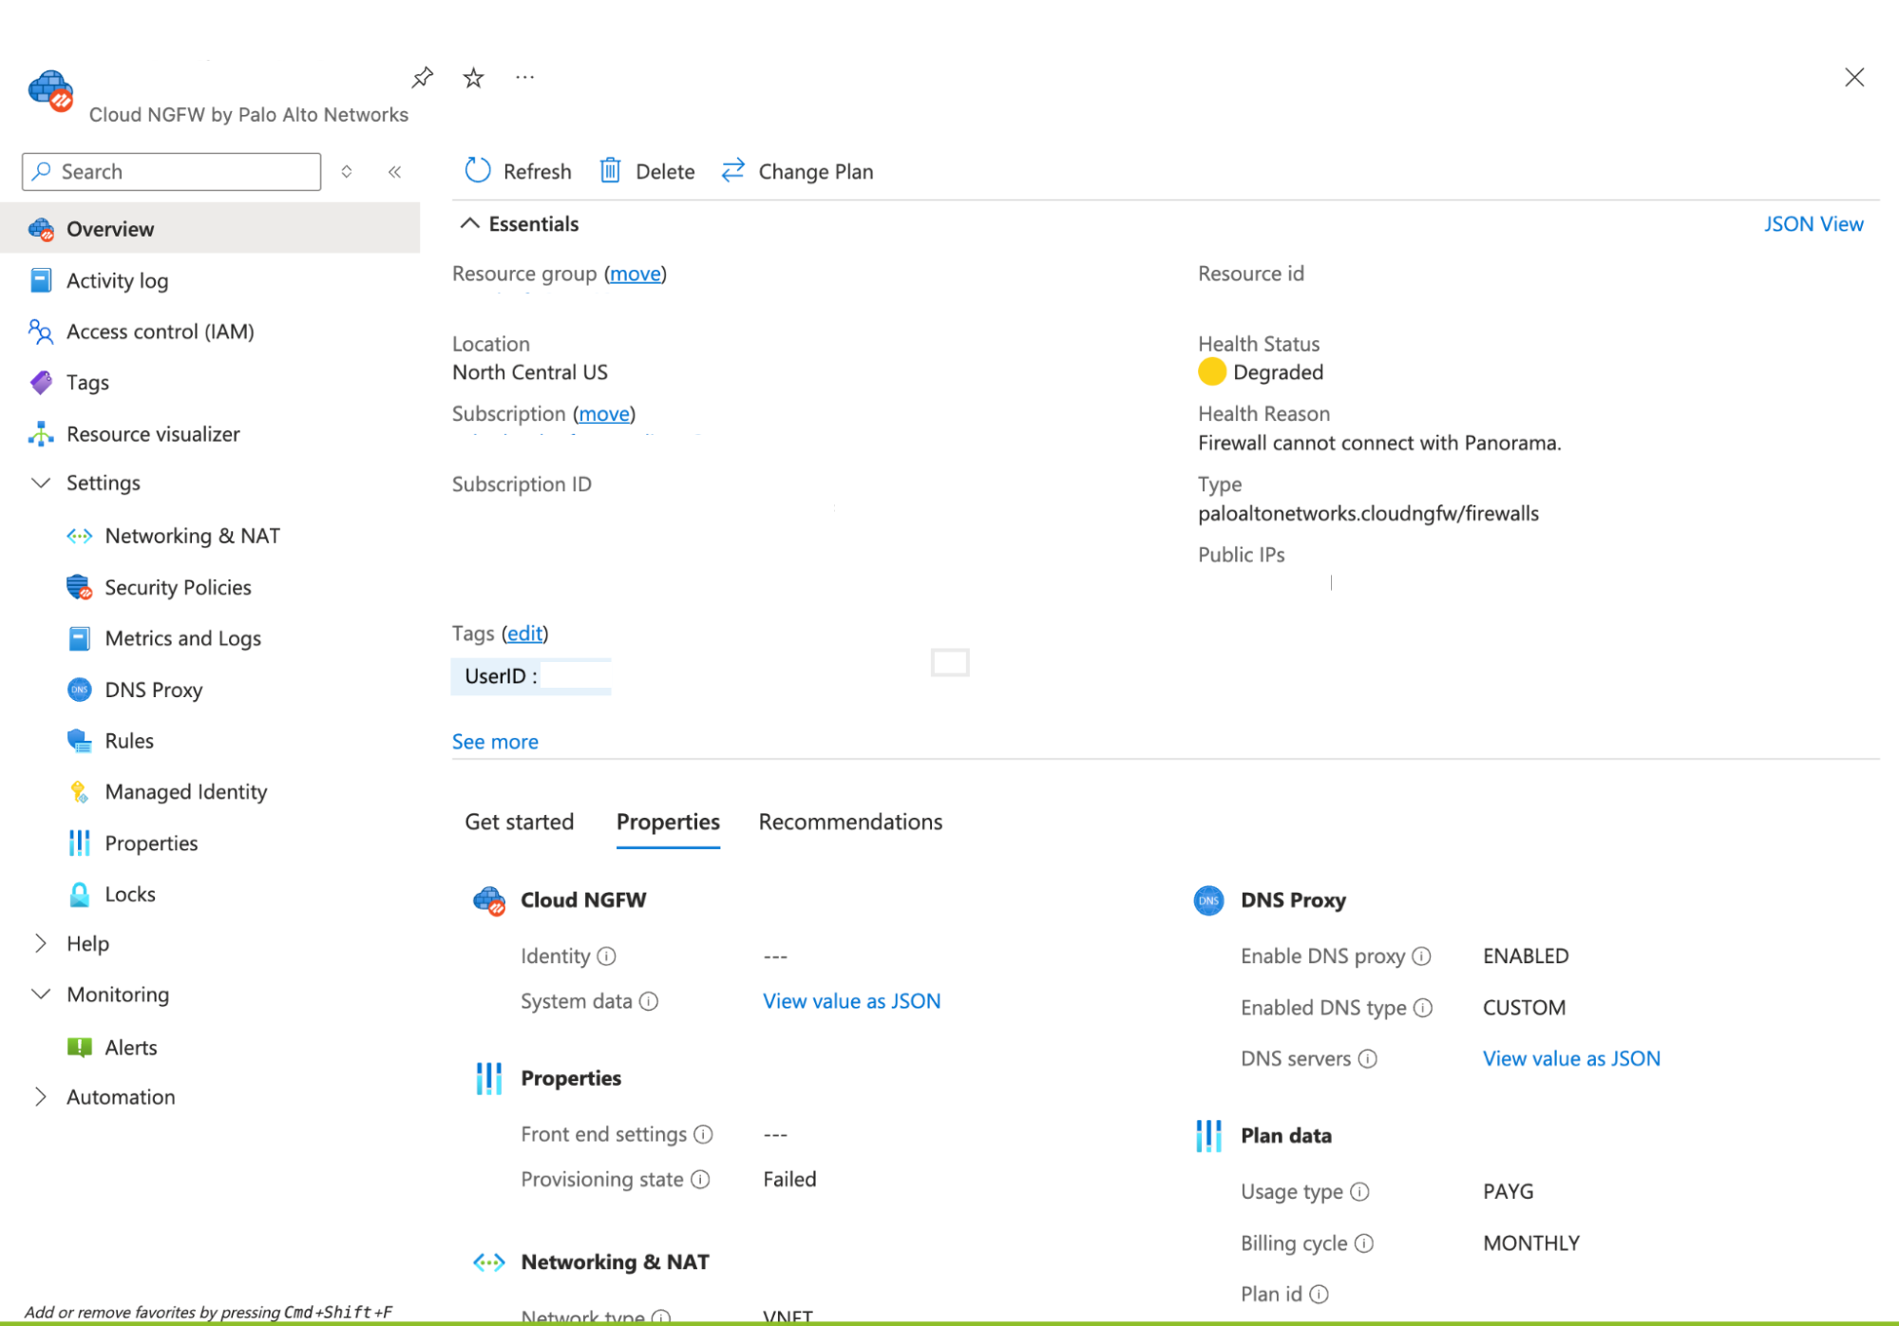
Task: Click the Delete trash icon
Action: (x=610, y=170)
